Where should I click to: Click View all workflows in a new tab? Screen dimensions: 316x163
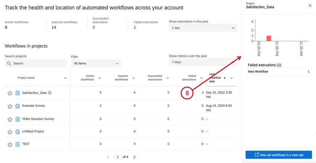[x=278, y=155]
